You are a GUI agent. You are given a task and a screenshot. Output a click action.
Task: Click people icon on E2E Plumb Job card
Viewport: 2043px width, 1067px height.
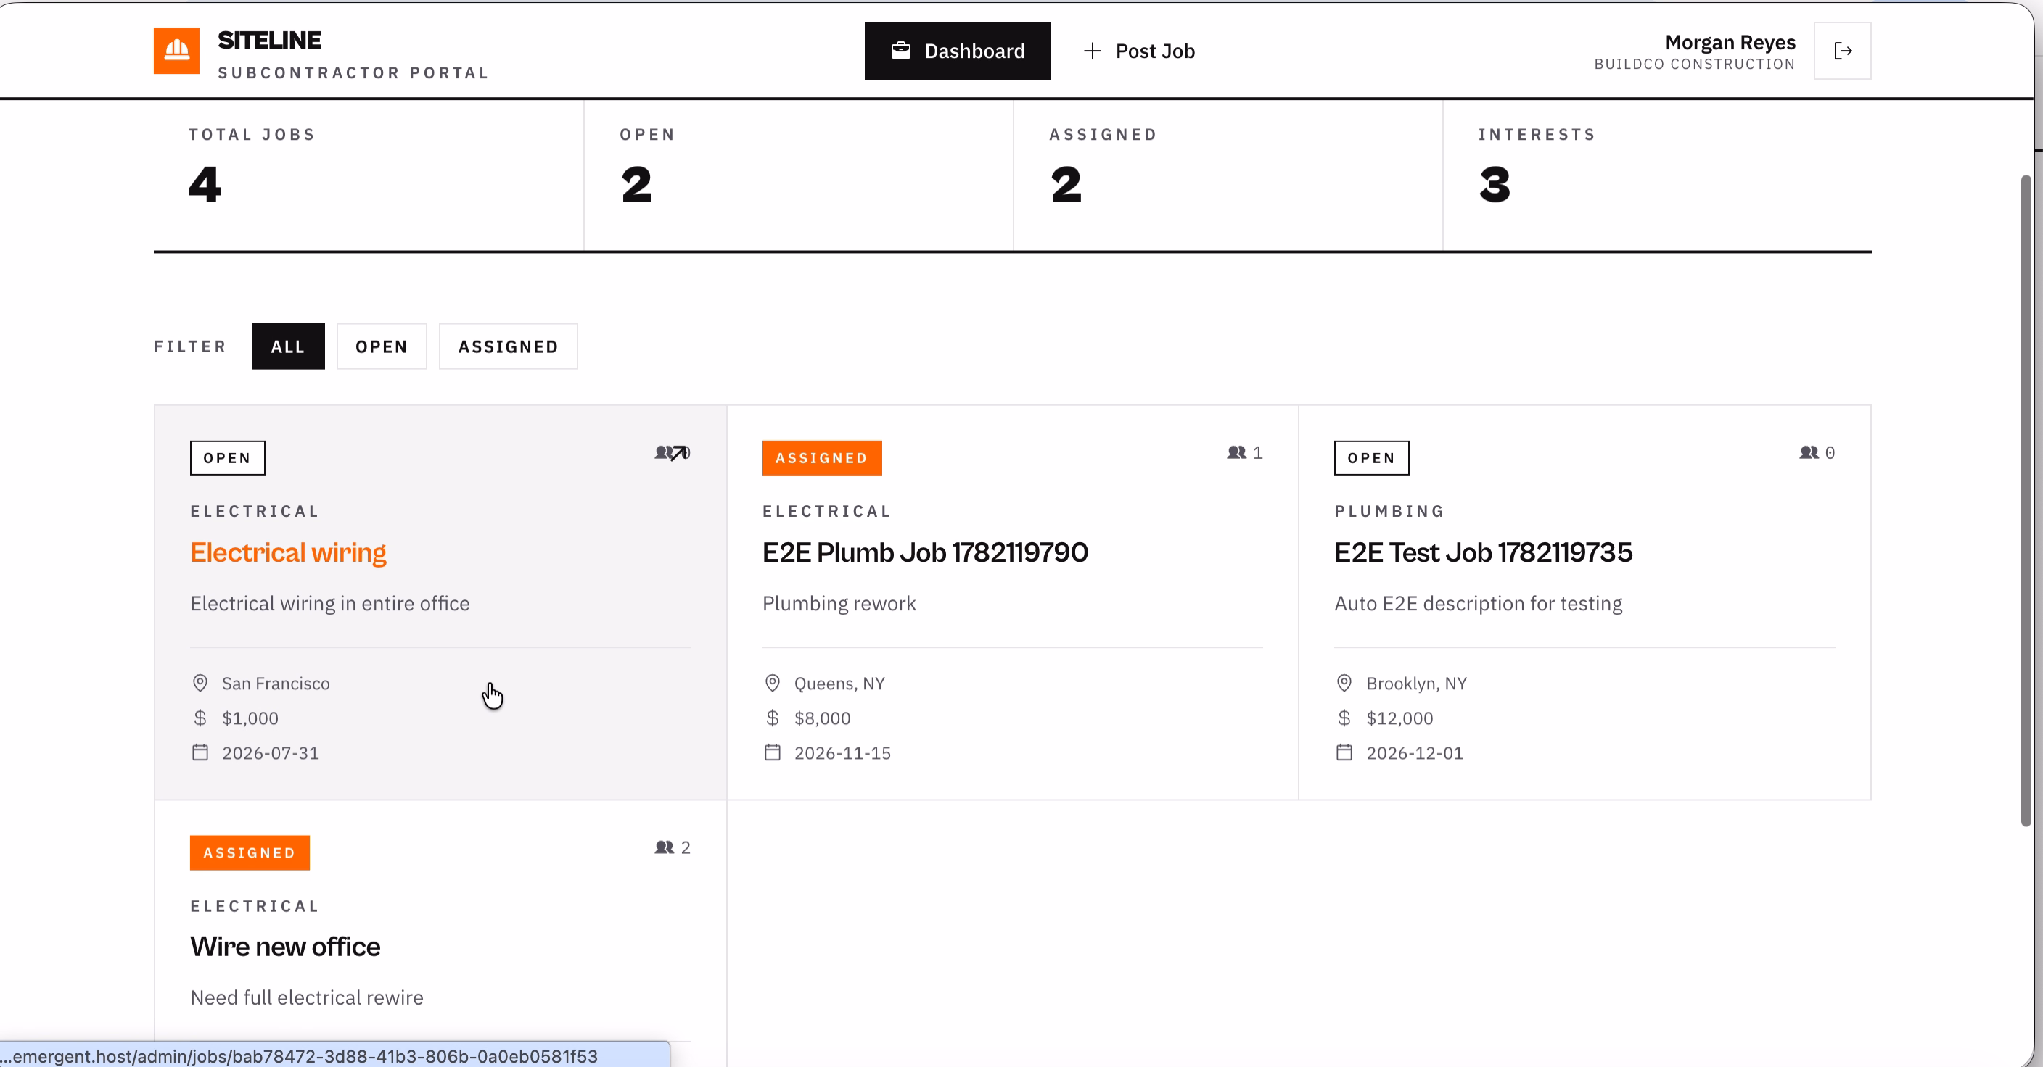tap(1237, 452)
